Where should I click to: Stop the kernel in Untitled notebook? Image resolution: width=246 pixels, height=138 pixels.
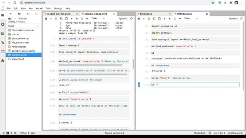point(170,19)
